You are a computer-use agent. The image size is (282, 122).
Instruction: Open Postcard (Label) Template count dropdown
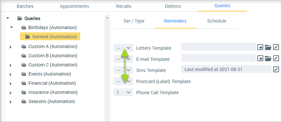click(123, 81)
